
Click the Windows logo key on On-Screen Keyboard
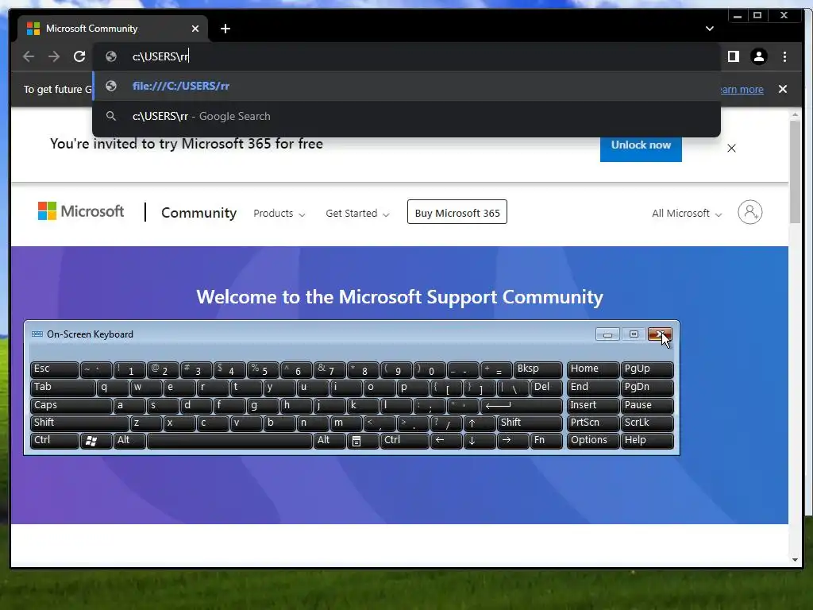click(96, 441)
